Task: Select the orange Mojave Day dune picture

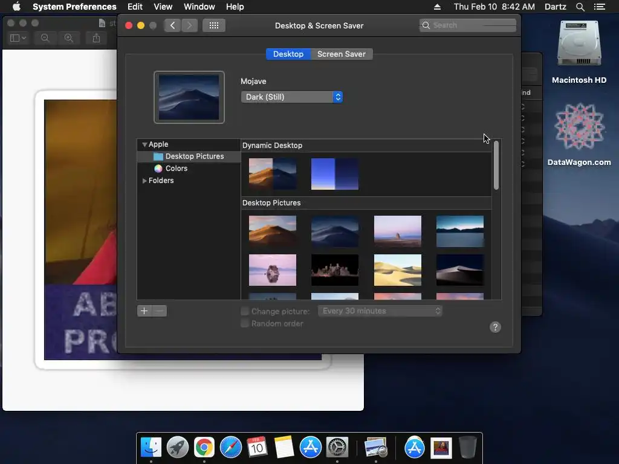Action: (273, 231)
